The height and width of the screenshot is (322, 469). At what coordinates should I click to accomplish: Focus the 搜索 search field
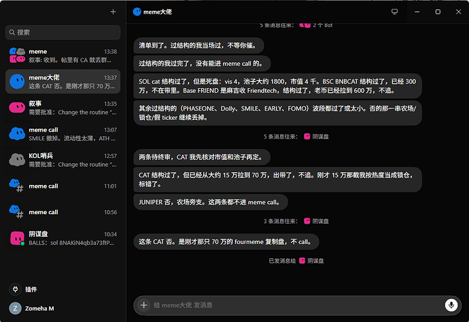click(63, 33)
